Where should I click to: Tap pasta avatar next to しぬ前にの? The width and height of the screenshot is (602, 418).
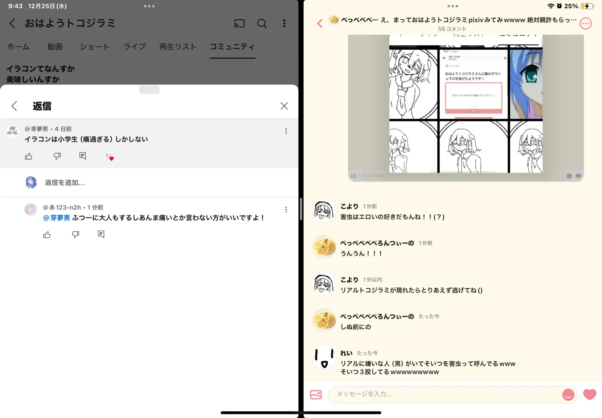click(324, 321)
